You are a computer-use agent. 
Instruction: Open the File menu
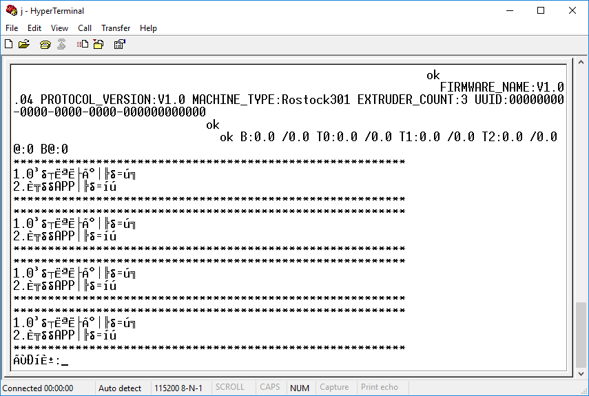[x=12, y=28]
